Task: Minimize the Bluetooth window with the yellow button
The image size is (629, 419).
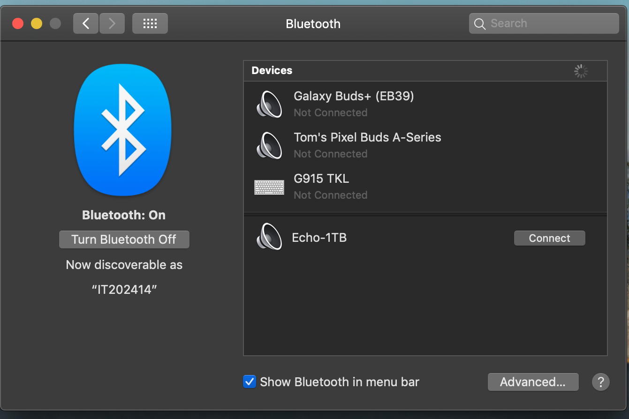Action: 37,23
